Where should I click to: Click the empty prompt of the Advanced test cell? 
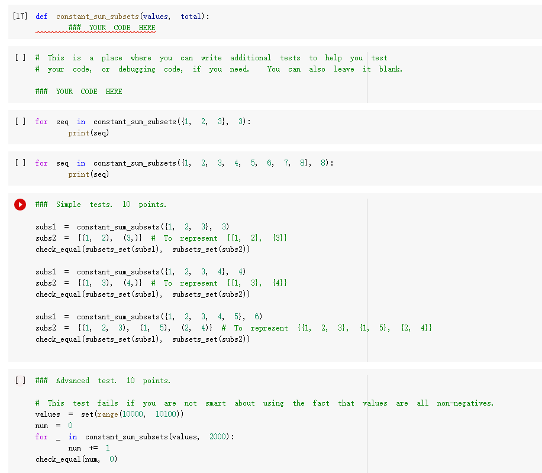pyautogui.click(x=20, y=380)
